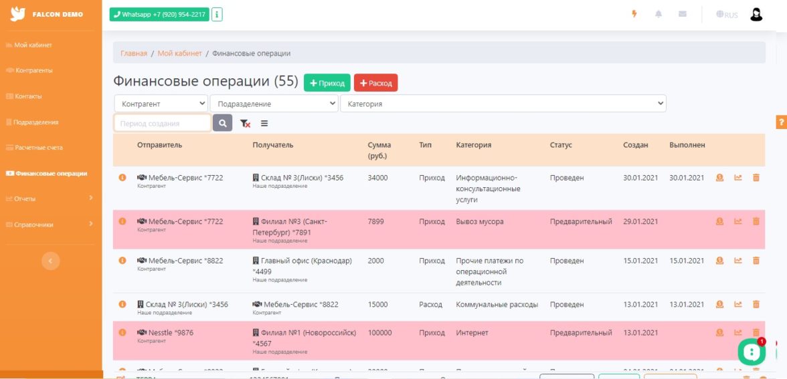Viewport: 787px width, 379px height.
Task: Click info icon on the 15000 Расход row
Action: tap(122, 304)
